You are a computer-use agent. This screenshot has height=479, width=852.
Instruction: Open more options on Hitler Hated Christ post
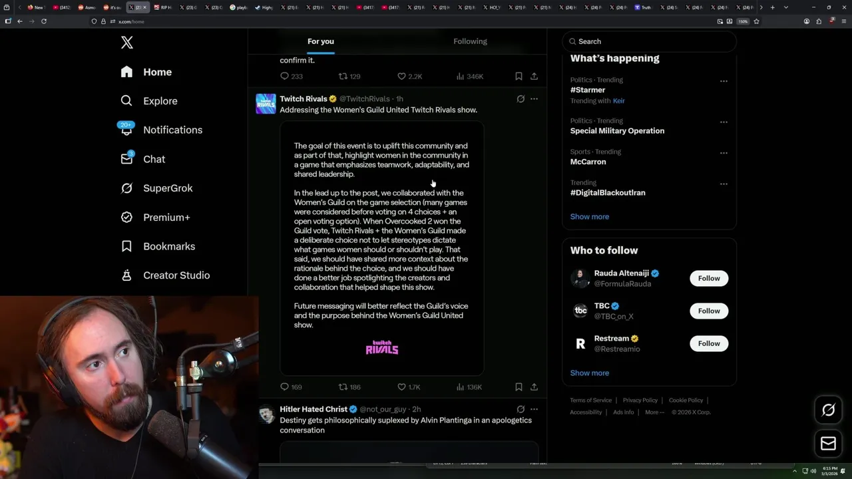tap(534, 409)
